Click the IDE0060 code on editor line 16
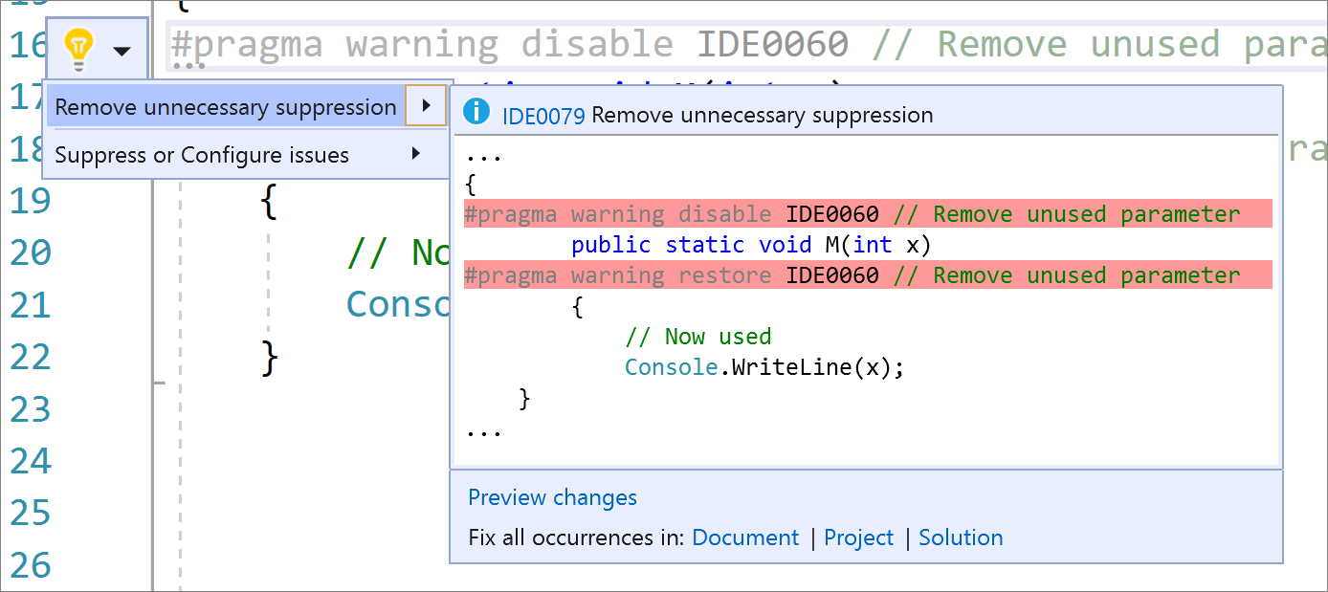This screenshot has height=592, width=1328. 771,45
